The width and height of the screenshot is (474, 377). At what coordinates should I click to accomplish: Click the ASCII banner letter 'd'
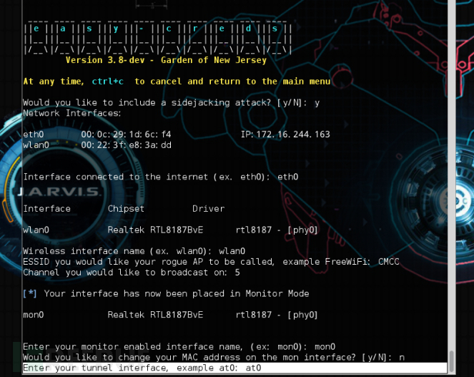[248, 29]
